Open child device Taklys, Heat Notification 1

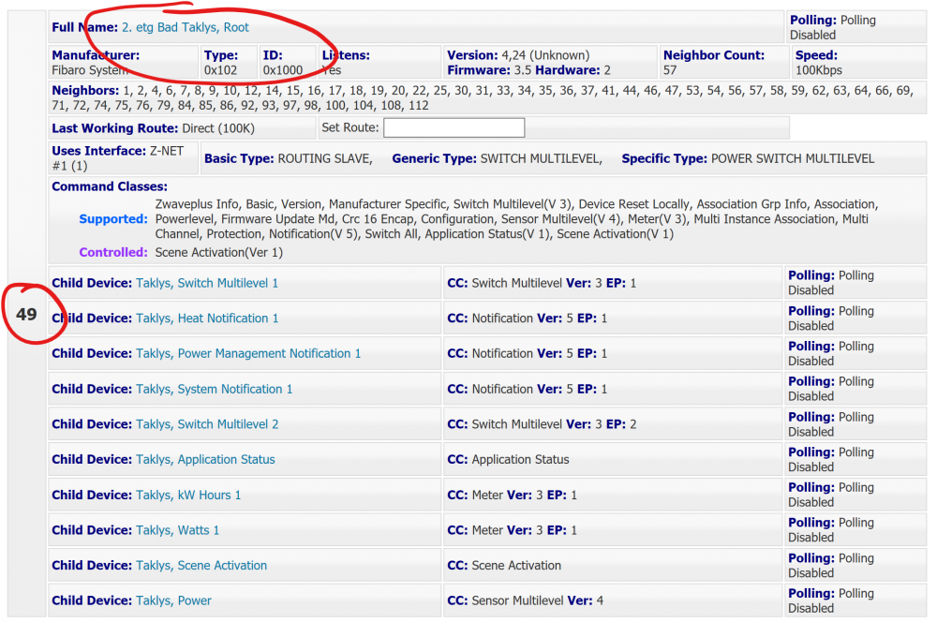(x=206, y=318)
